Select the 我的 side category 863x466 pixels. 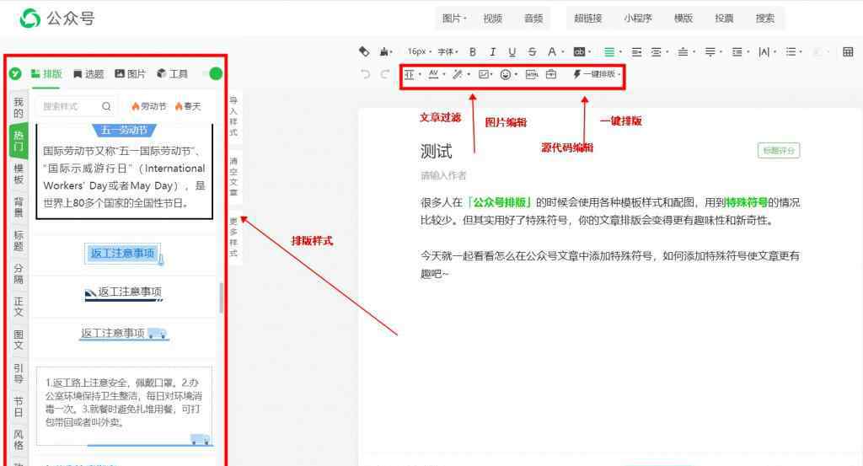tap(19, 108)
